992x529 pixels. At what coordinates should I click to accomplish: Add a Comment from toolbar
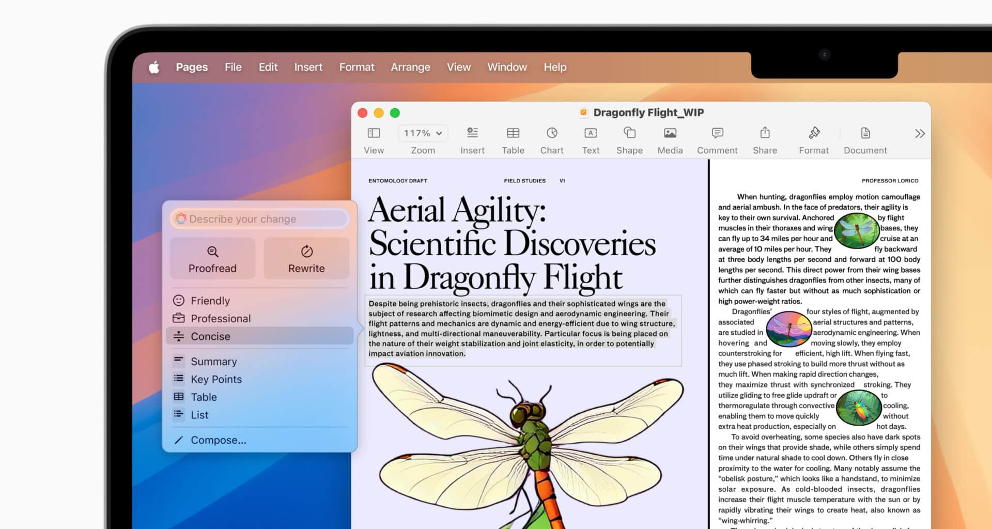click(x=717, y=133)
